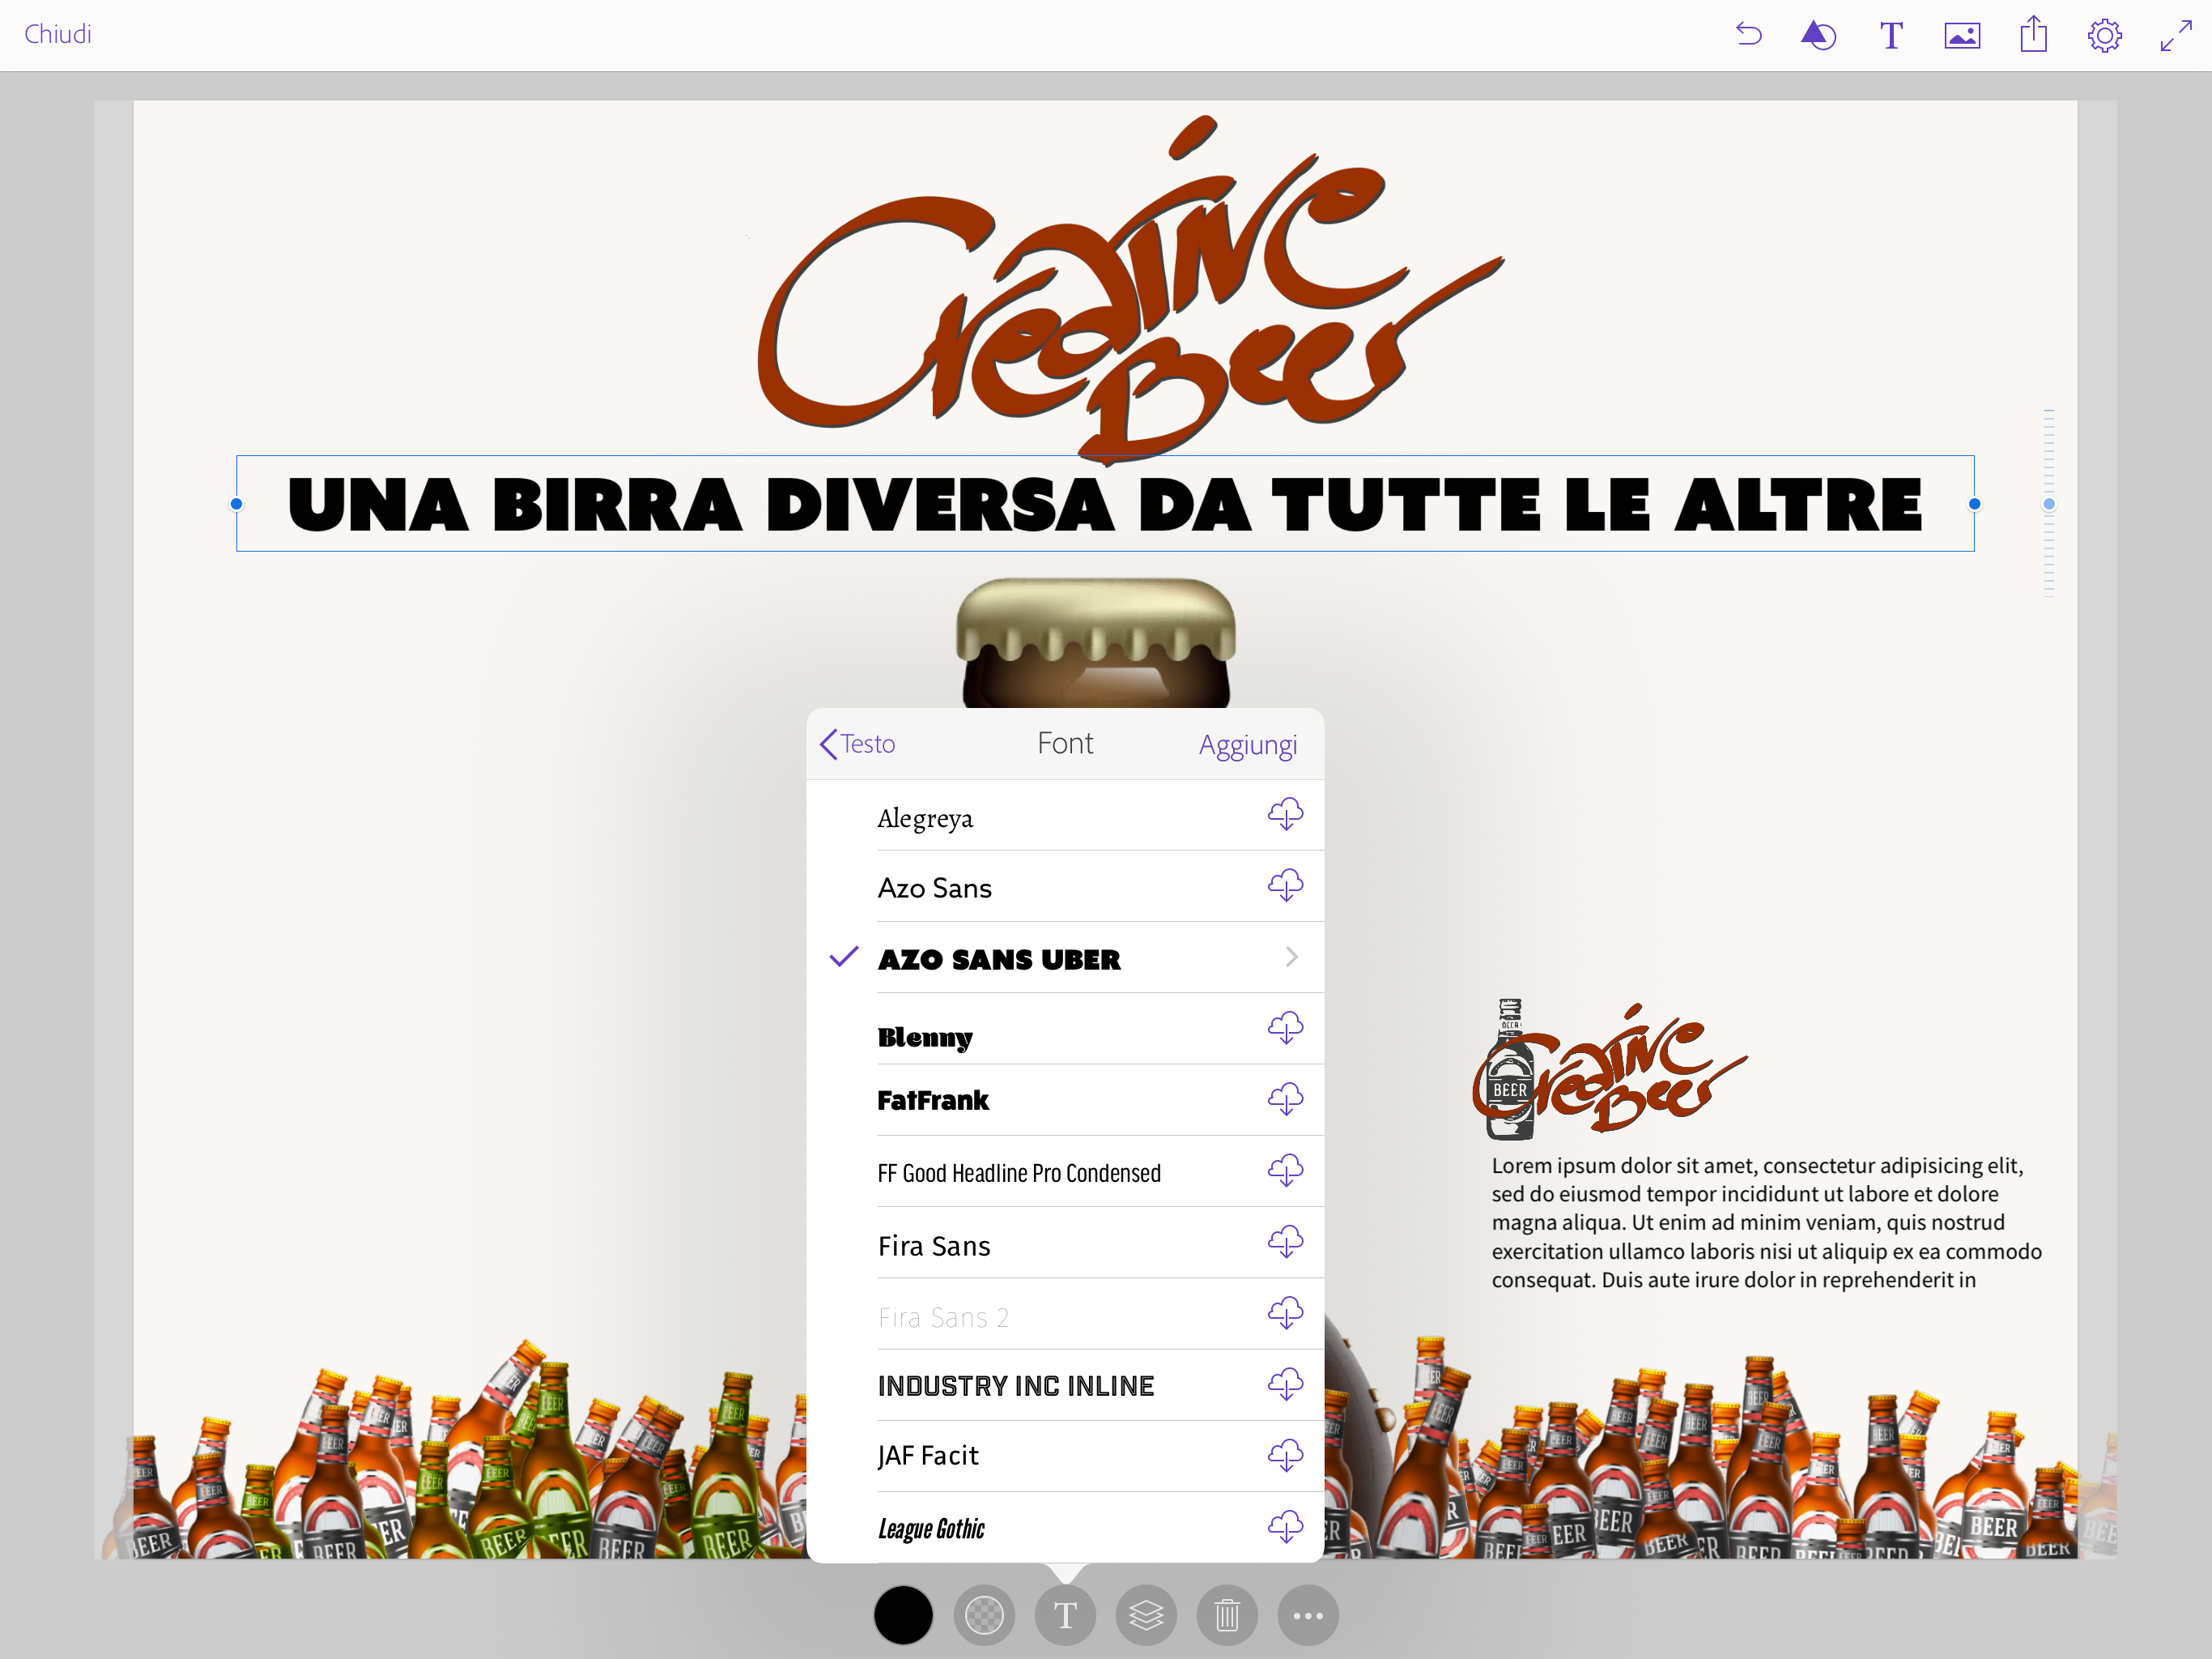Add text with top toolbar T icon

click(x=1890, y=35)
